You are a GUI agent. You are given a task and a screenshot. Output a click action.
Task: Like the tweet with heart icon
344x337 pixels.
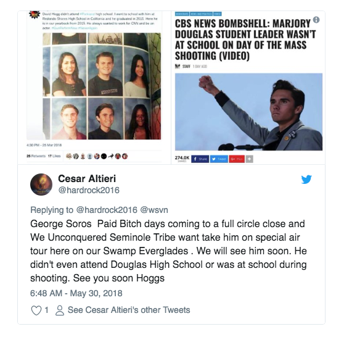(x=36, y=310)
